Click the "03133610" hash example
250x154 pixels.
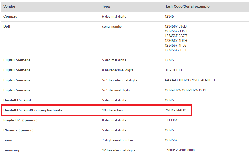click(x=172, y=120)
